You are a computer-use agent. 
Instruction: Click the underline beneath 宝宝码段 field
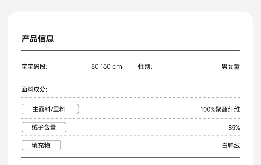point(72,73)
